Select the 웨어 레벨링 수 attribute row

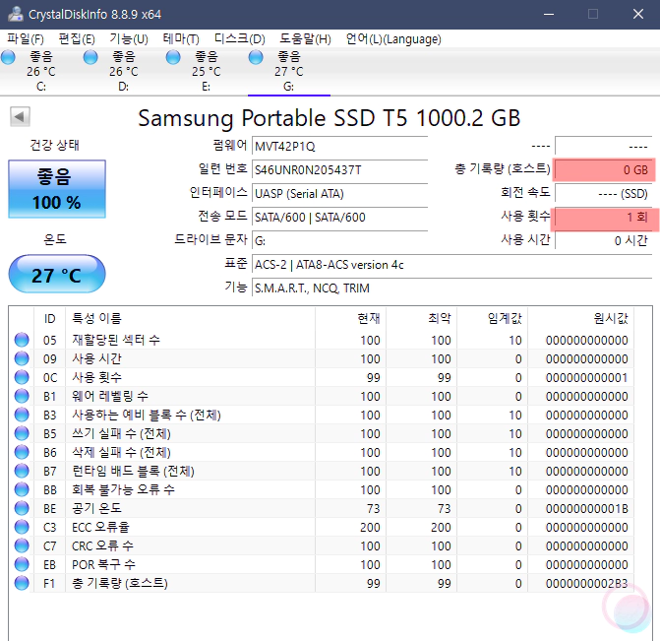(322, 396)
